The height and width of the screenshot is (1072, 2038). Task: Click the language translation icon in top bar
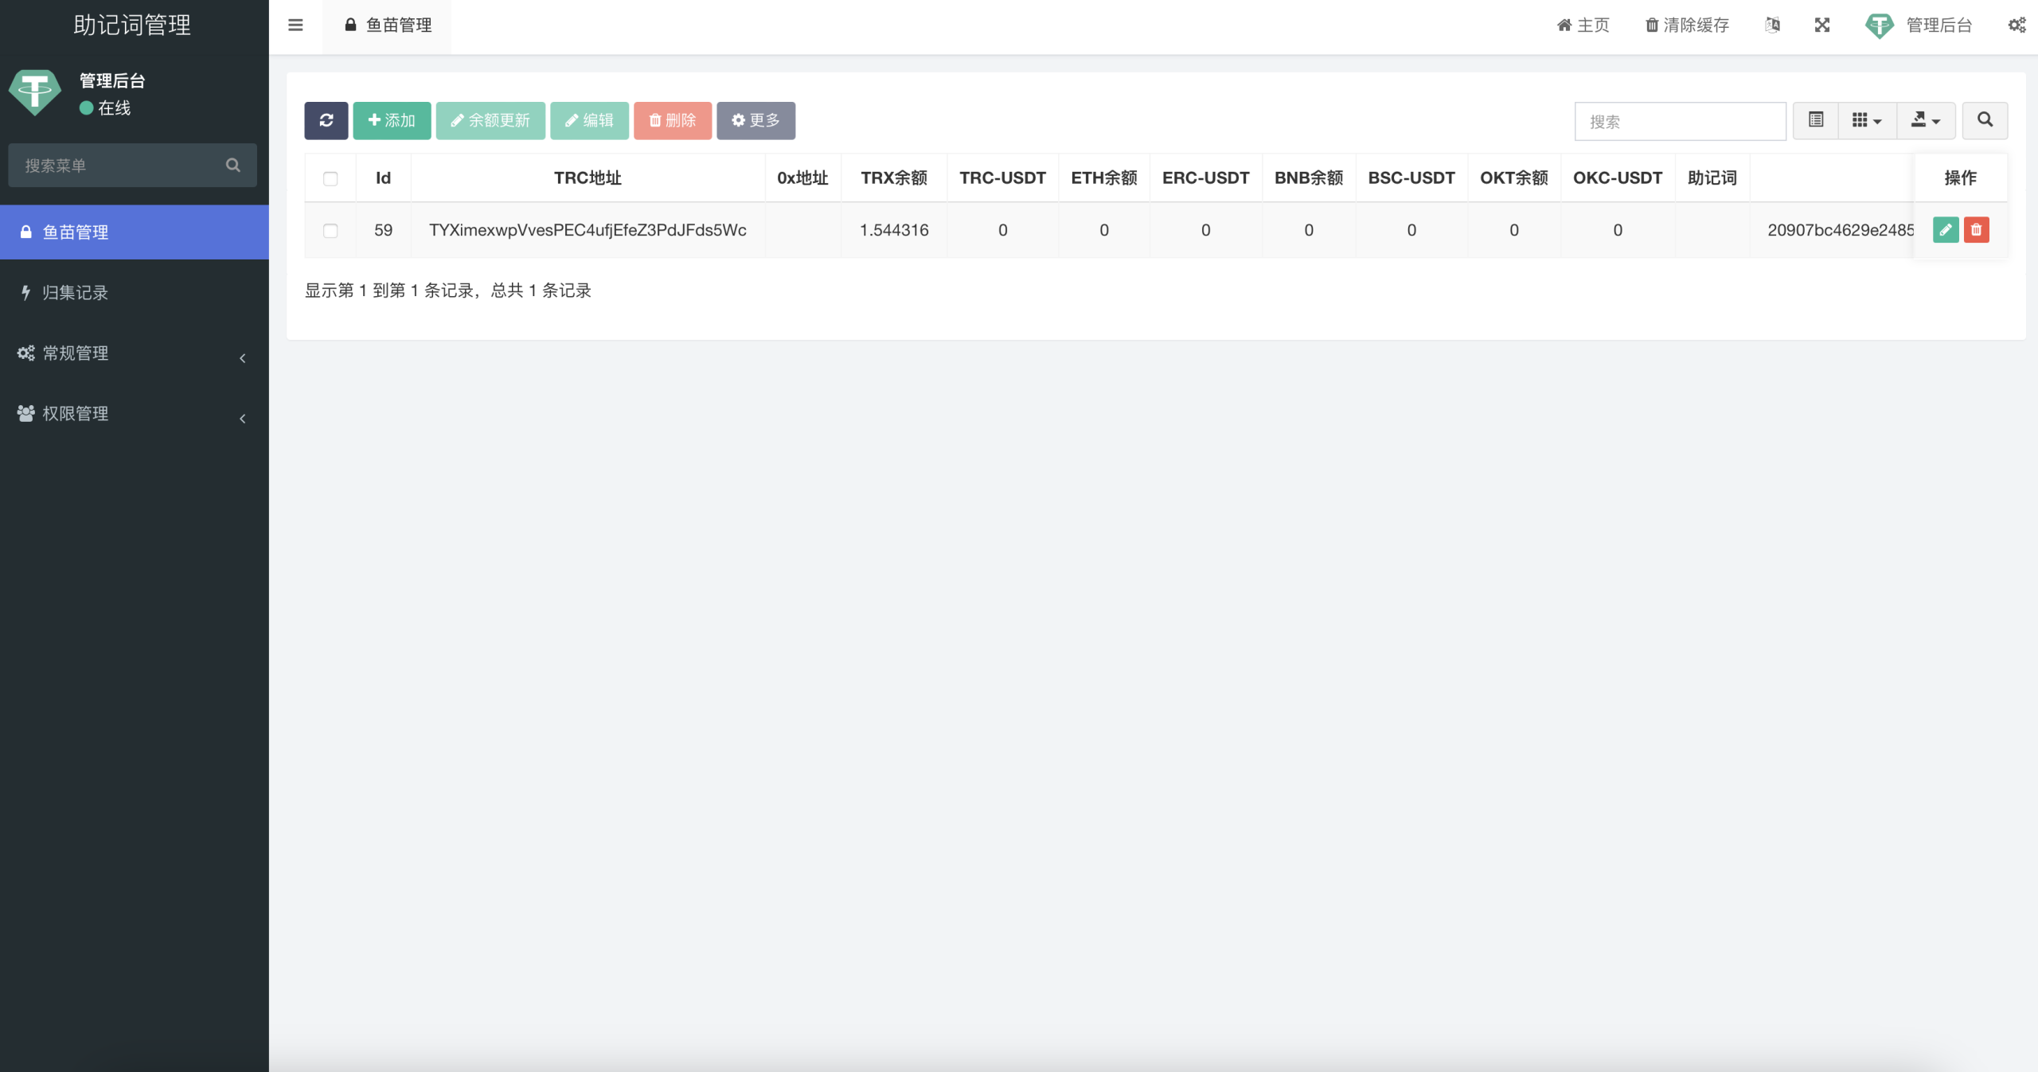pos(1772,25)
